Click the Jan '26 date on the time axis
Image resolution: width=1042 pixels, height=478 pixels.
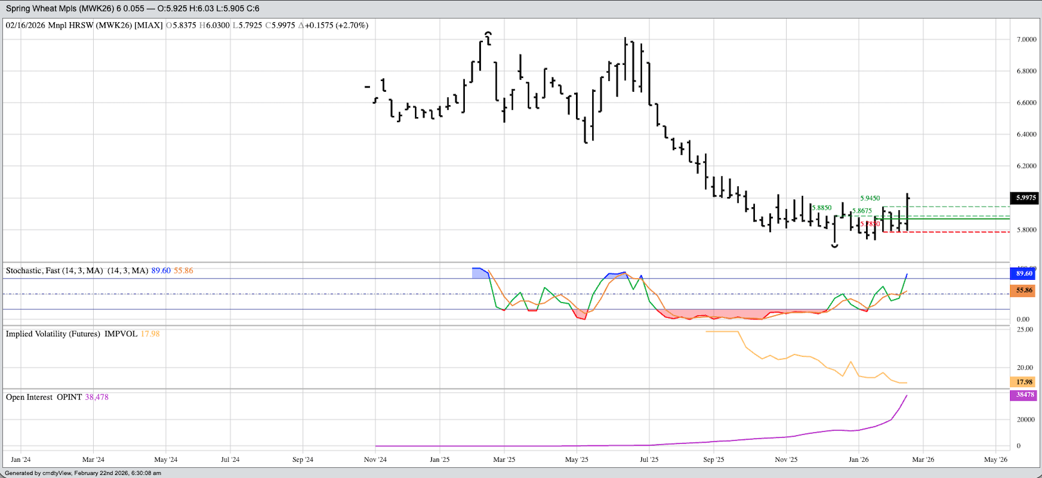point(858,459)
